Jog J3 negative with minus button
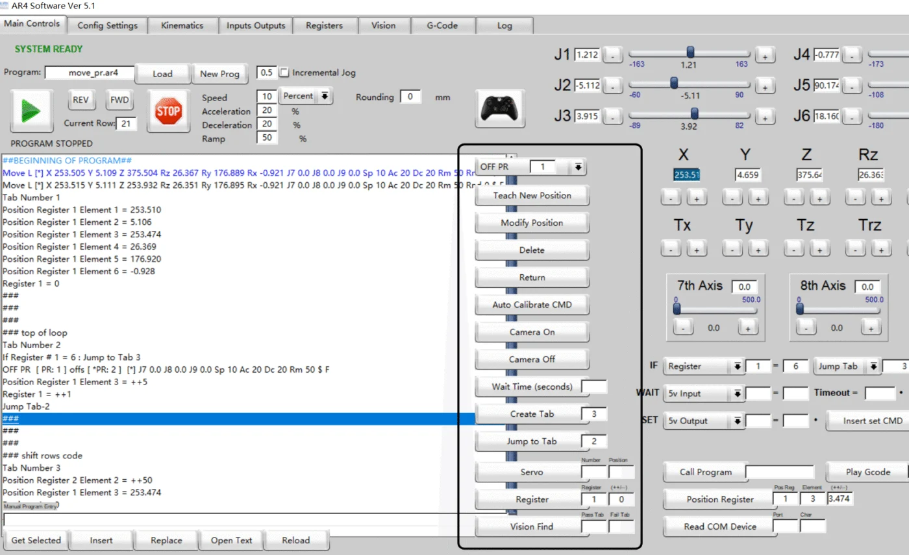The height and width of the screenshot is (555, 909). point(613,117)
